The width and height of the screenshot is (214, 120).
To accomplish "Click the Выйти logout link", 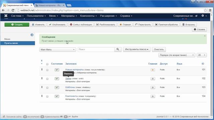I will [75, 117].
